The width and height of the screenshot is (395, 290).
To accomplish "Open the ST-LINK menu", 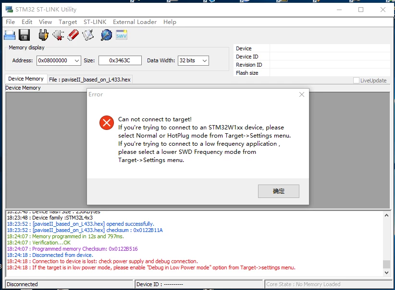I will click(x=95, y=22).
